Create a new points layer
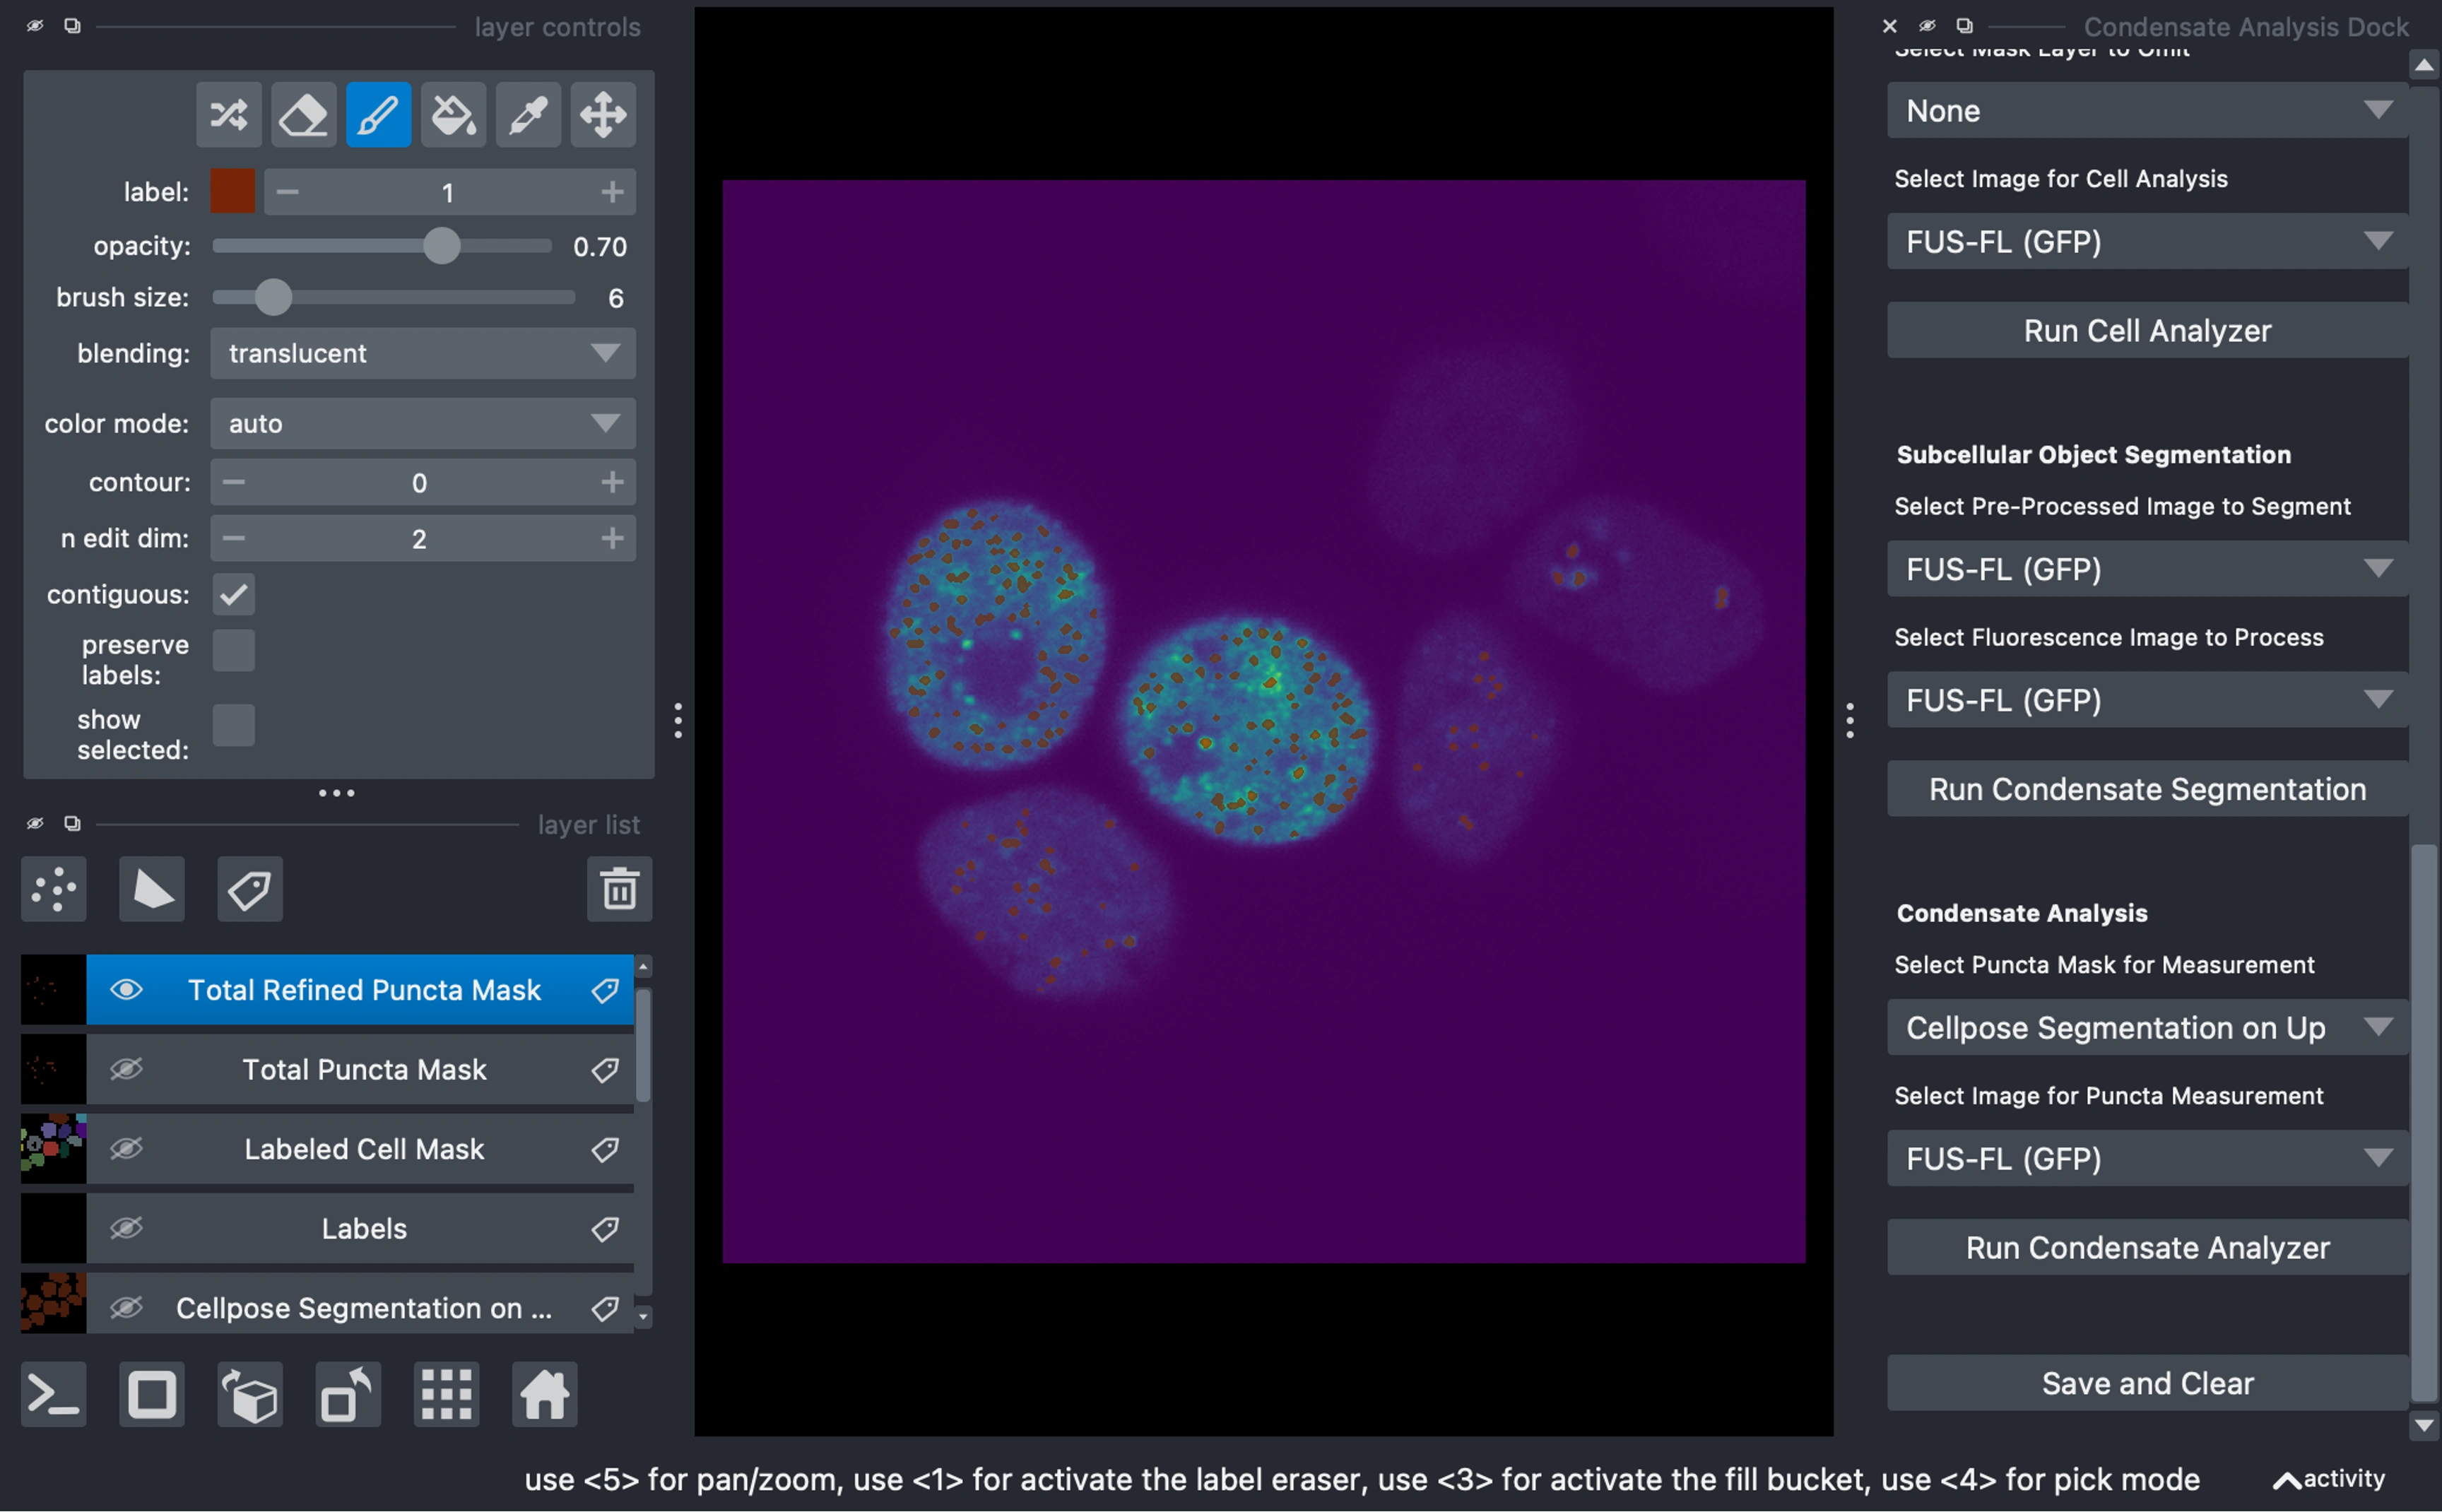 pyautogui.click(x=54, y=888)
